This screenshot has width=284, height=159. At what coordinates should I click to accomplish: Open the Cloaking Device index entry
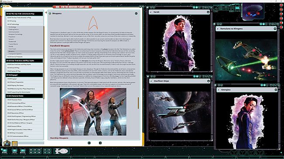[x=14, y=30]
